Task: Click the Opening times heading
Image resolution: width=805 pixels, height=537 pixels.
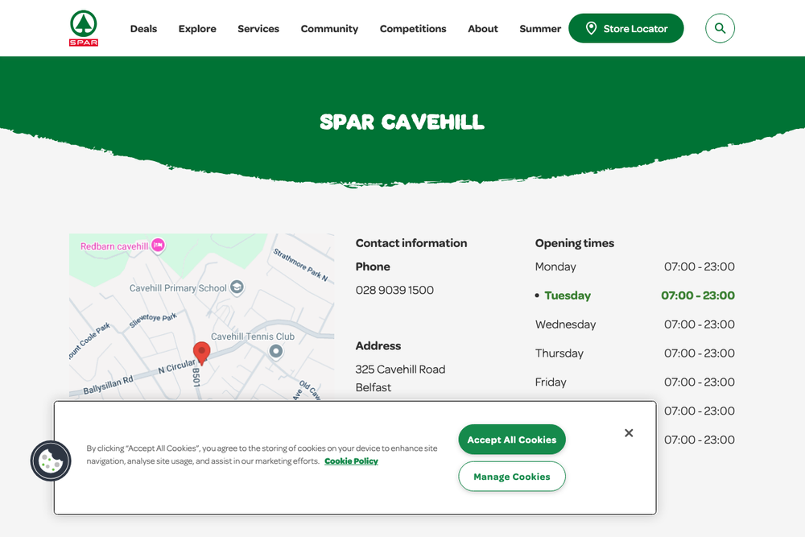Action: tap(575, 243)
